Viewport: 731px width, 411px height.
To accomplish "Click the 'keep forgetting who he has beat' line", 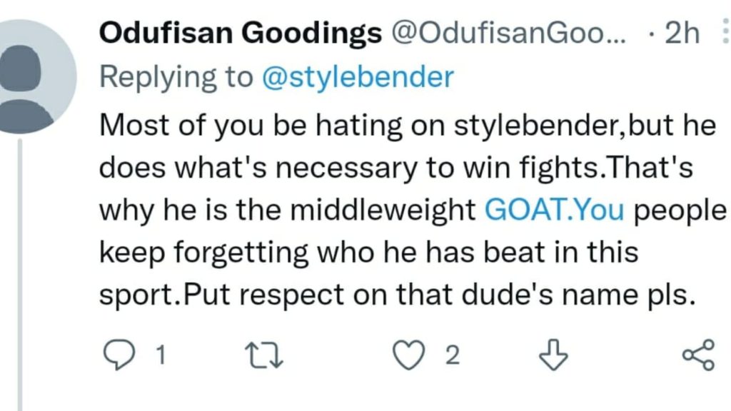I will (369, 253).
